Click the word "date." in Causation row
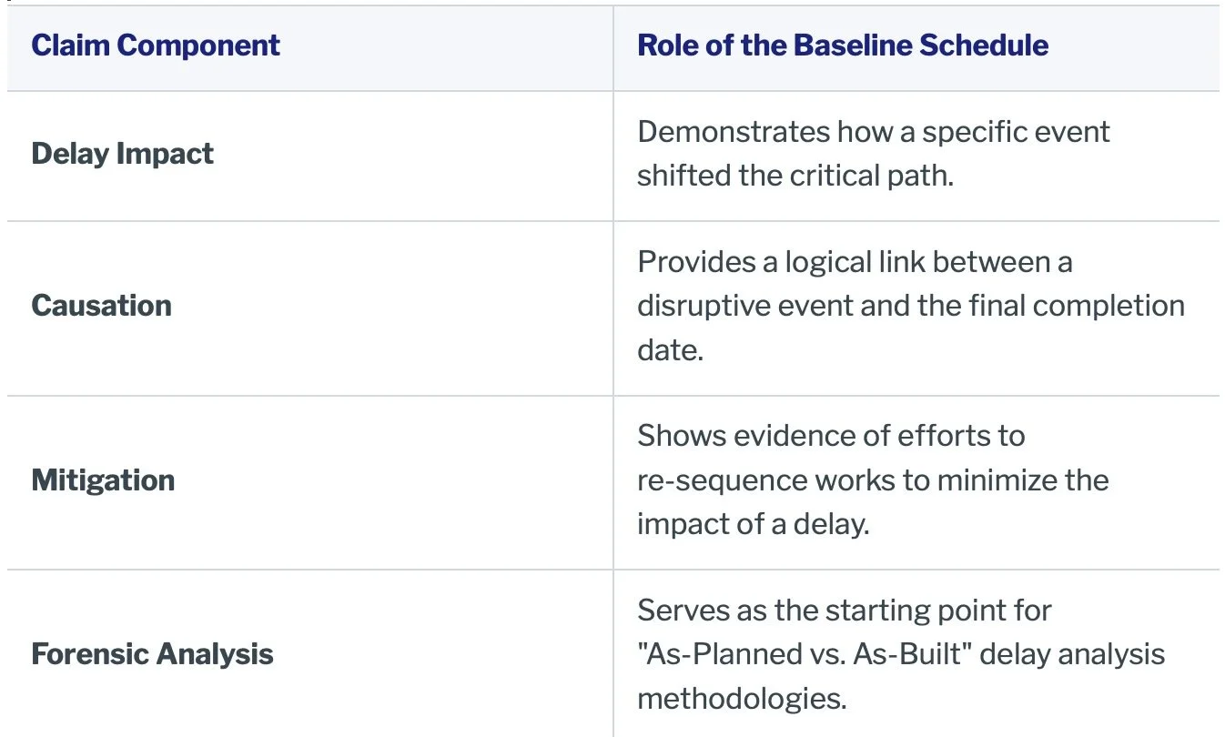The height and width of the screenshot is (737, 1225). (671, 349)
